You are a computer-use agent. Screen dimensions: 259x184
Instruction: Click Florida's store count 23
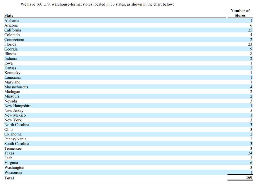pyautogui.click(x=250, y=44)
